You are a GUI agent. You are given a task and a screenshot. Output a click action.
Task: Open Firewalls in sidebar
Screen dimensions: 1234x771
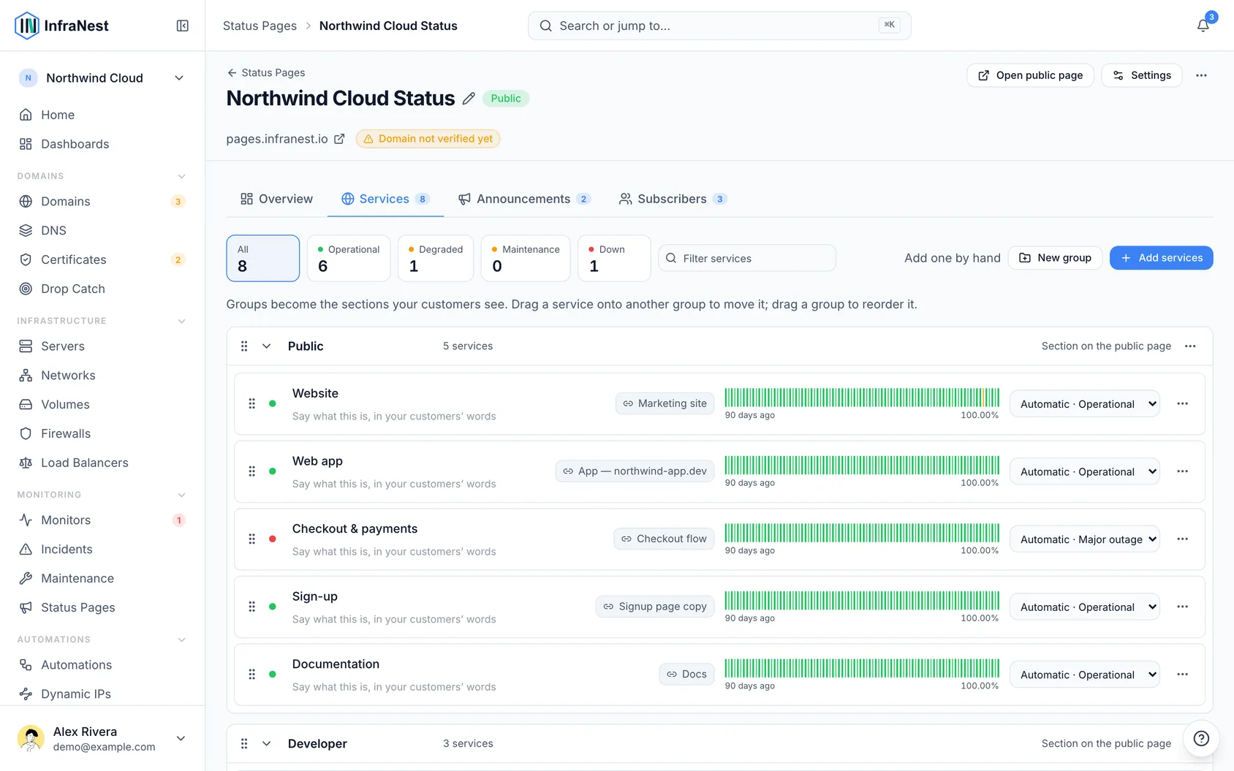click(x=102, y=433)
